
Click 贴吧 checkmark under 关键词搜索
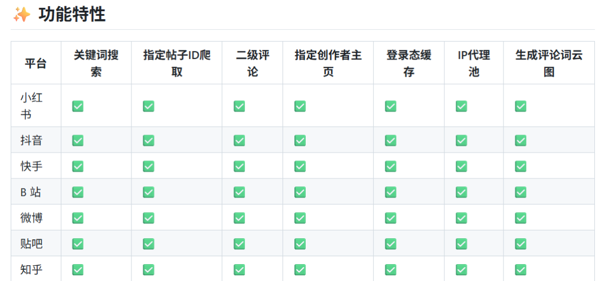pos(78,244)
